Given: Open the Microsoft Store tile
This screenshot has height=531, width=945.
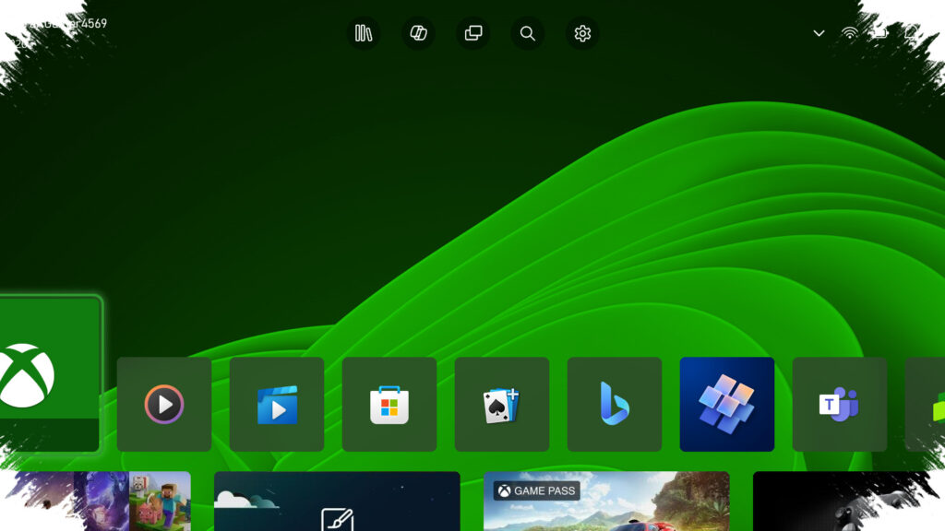Looking at the screenshot, I should 389,404.
